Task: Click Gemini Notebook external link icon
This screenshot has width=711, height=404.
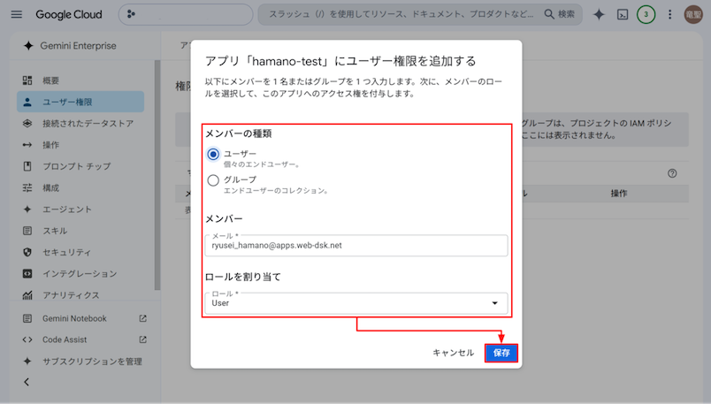Action: coord(143,319)
